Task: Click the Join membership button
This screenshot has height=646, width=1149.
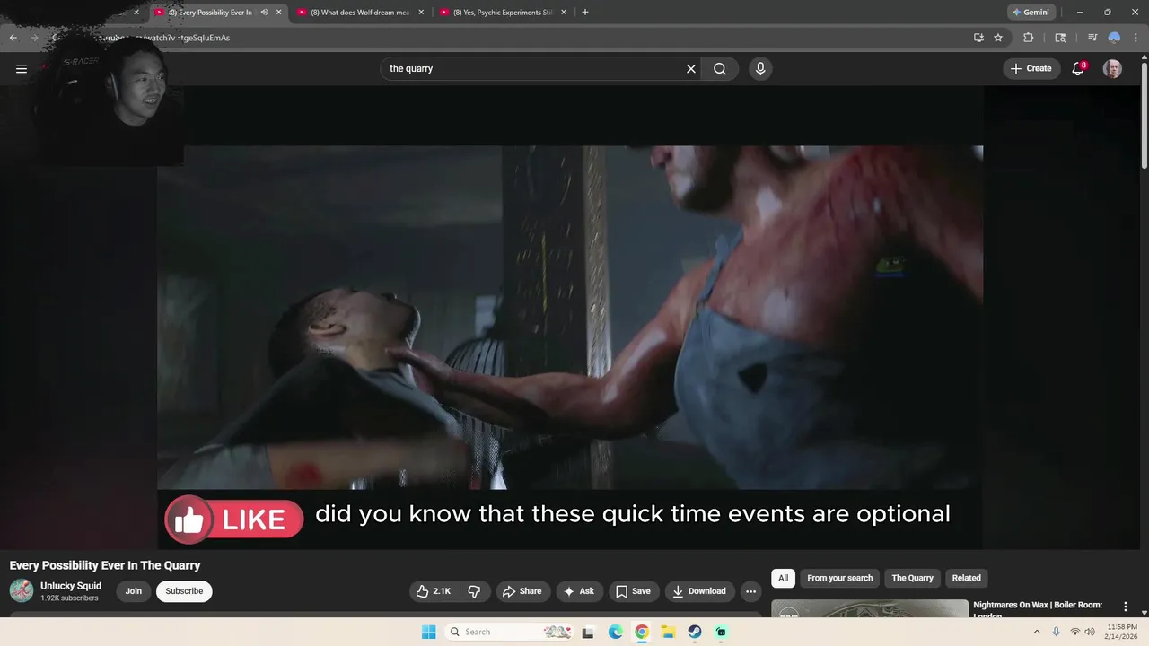Action: click(x=134, y=591)
